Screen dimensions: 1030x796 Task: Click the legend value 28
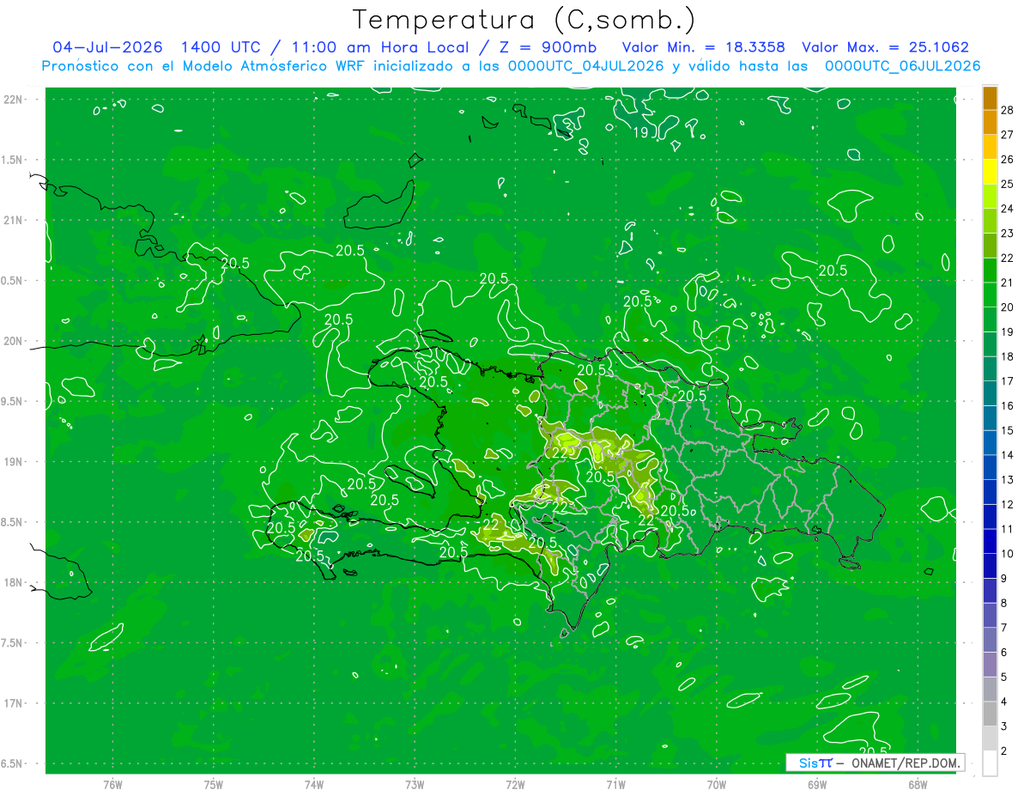(1007, 109)
